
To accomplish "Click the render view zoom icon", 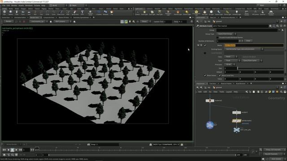I will (x=134, y=22).
